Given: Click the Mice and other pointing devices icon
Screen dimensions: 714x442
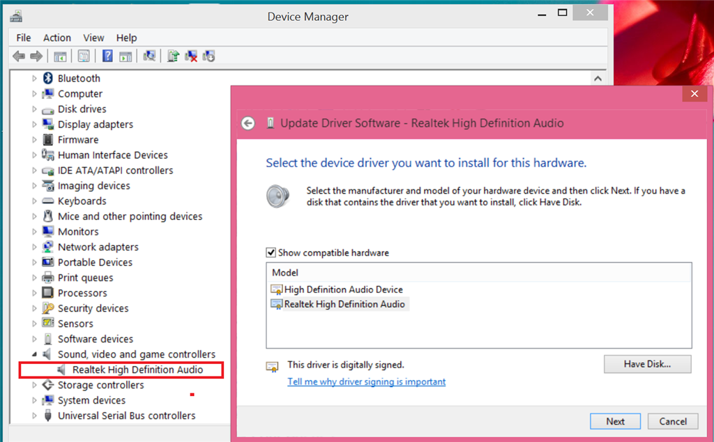Looking at the screenshot, I should [x=48, y=216].
